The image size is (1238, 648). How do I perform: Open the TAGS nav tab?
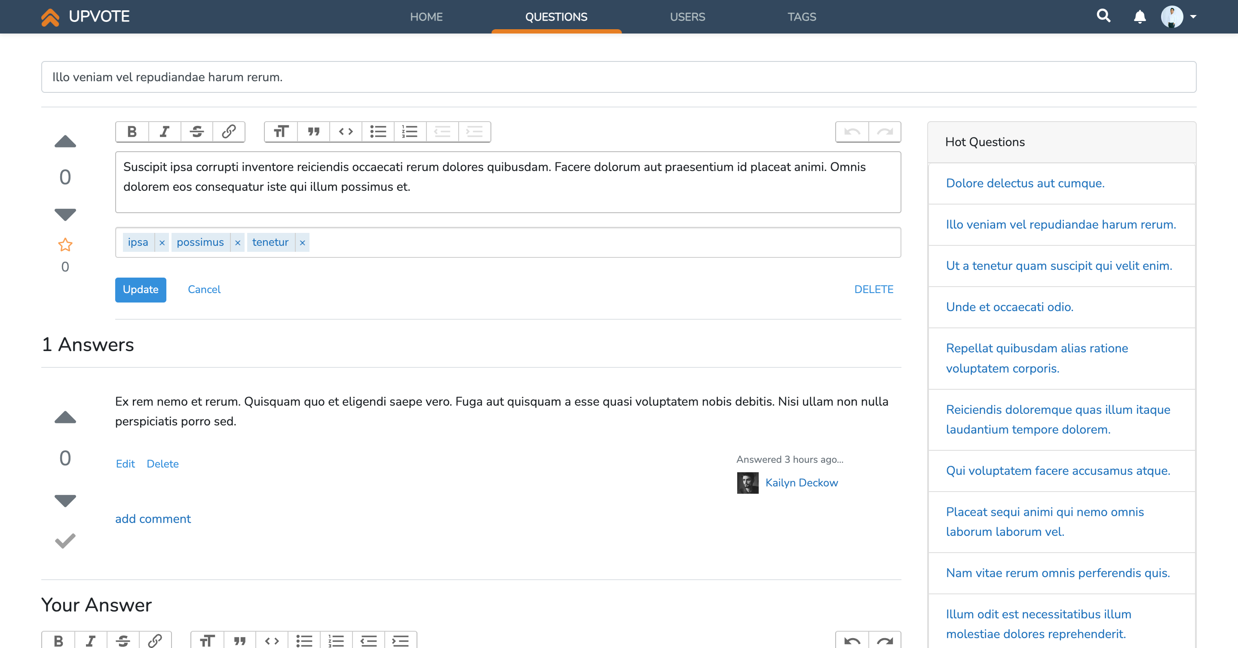pyautogui.click(x=801, y=17)
